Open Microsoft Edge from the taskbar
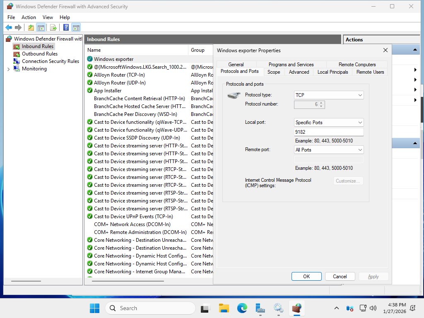The image size is (424, 318). click(x=242, y=308)
